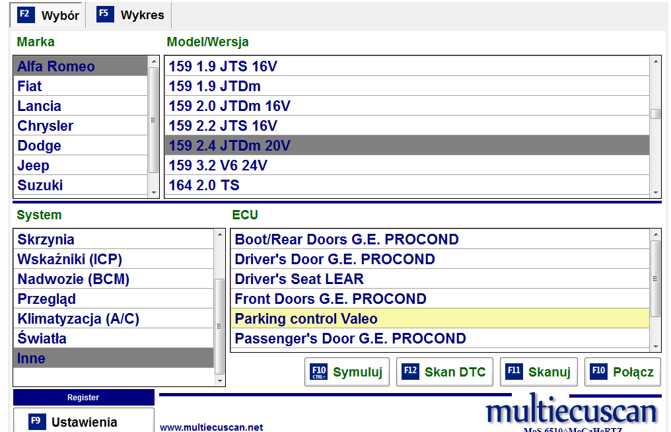The height and width of the screenshot is (432, 671).
Task: Pick model 164 2.0 TS
Action: pos(407,185)
